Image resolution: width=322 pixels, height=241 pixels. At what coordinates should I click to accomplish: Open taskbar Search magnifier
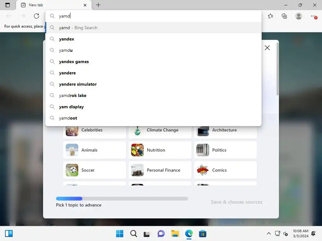click(x=133, y=233)
